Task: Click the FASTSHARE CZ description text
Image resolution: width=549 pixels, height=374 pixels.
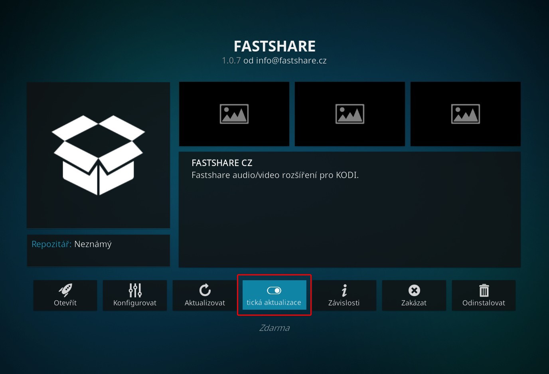Action: 222,163
